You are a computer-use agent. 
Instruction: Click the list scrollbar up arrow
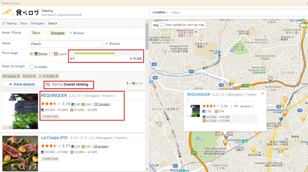(147, 21)
